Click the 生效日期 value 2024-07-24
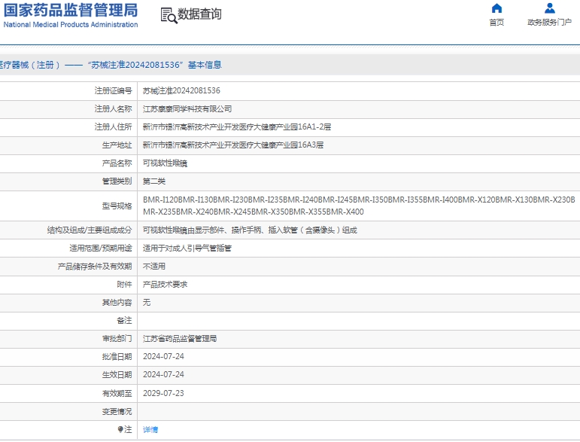This screenshot has height=442, width=580. [x=163, y=375]
